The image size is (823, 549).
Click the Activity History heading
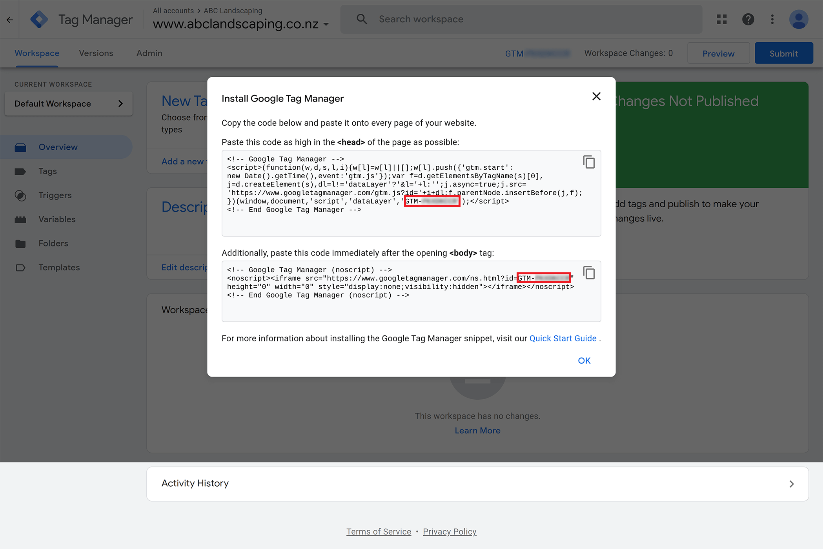[195, 484]
